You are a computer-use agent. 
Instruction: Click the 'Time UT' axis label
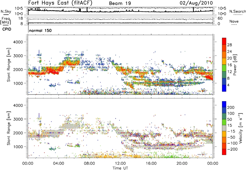tap(120, 168)
